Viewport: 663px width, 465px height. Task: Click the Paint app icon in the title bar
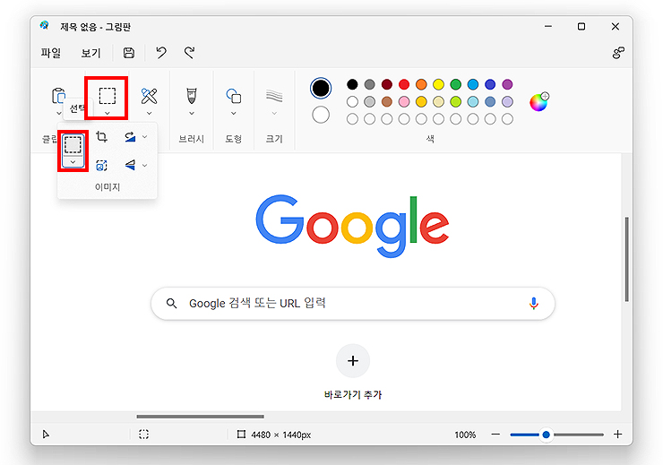point(45,25)
